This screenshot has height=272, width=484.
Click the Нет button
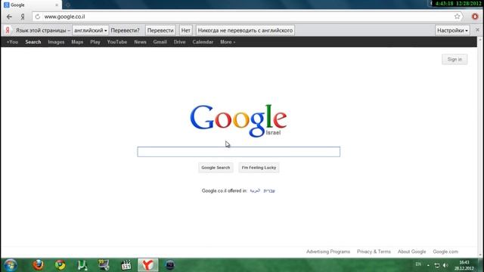pos(185,30)
